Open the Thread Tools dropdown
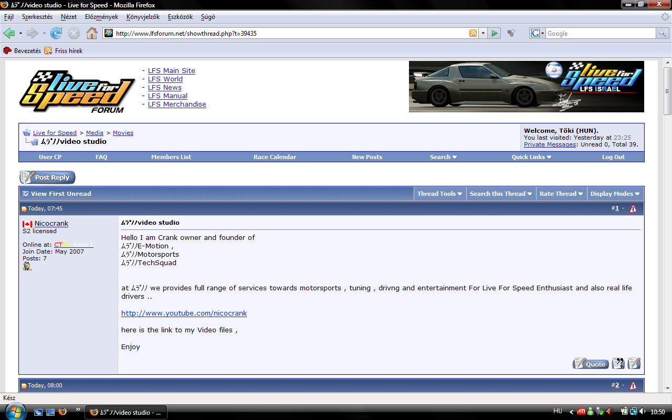This screenshot has height=420, width=672. (440, 194)
